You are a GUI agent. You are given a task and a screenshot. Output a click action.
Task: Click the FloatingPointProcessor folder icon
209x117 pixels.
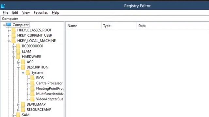32,89
